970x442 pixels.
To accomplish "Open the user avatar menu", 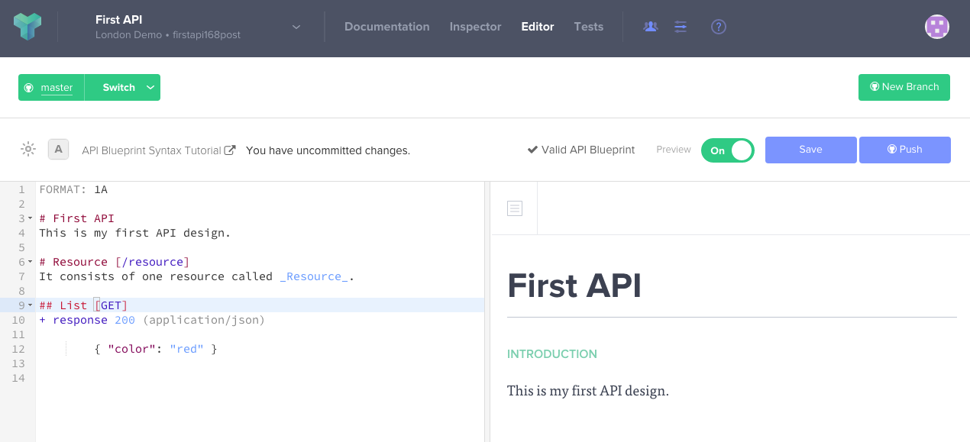I will pos(937,27).
